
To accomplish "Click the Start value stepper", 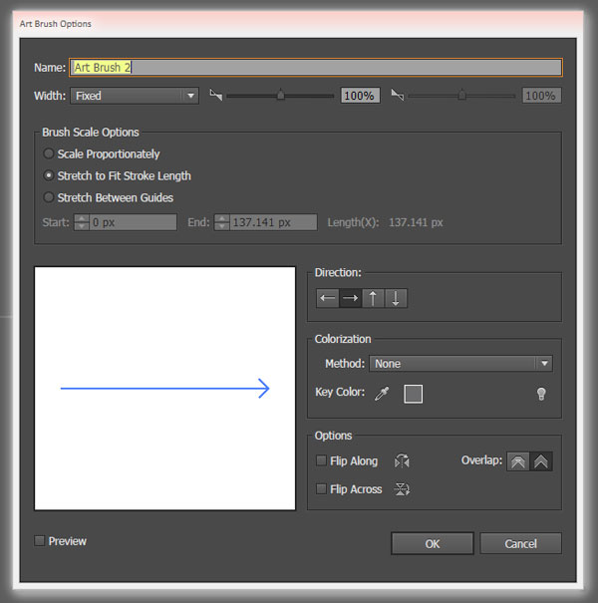I will pyautogui.click(x=82, y=222).
